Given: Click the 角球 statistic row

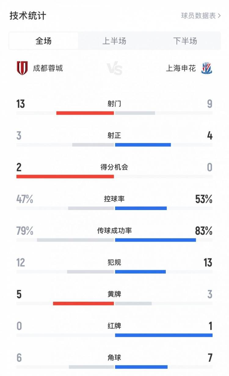Looking at the screenshot, I should 114,358.
